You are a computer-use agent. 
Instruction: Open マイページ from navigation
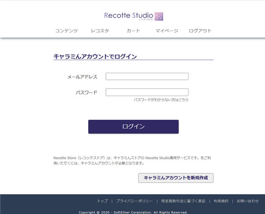pyautogui.click(x=167, y=31)
